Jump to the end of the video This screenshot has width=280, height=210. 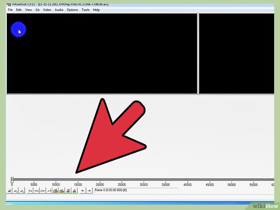(49, 191)
